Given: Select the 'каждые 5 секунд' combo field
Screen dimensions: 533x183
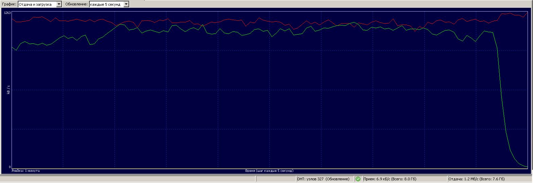Looking at the screenshot, I should point(106,4).
